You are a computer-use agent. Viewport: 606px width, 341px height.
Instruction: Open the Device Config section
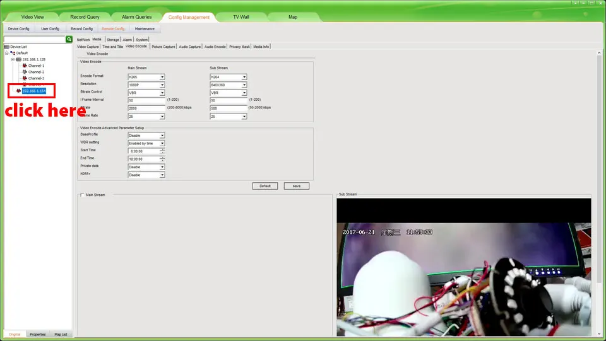18,28
